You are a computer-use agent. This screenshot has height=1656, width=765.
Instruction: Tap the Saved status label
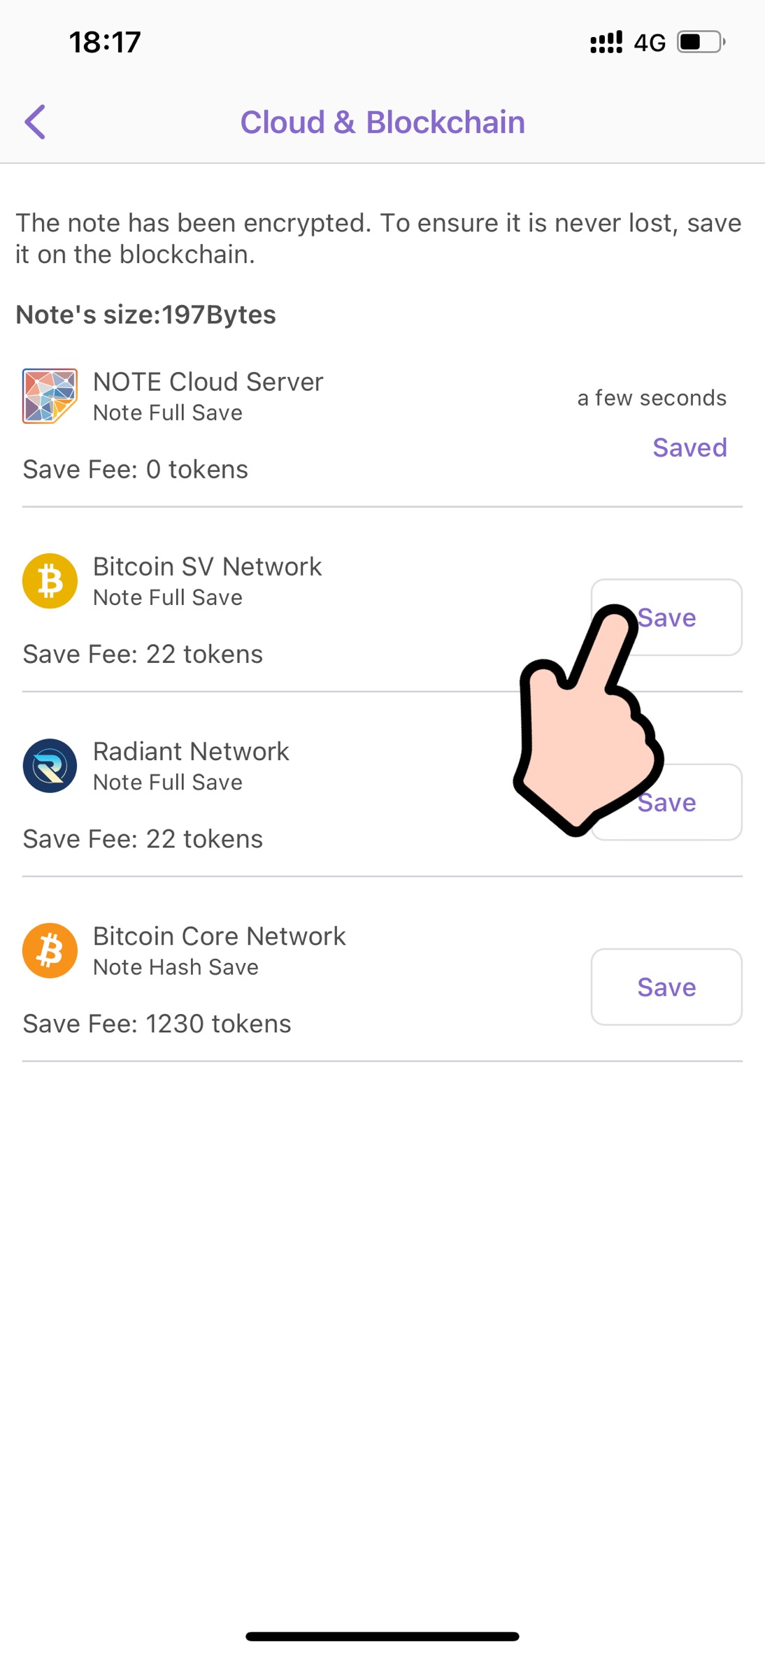(689, 448)
